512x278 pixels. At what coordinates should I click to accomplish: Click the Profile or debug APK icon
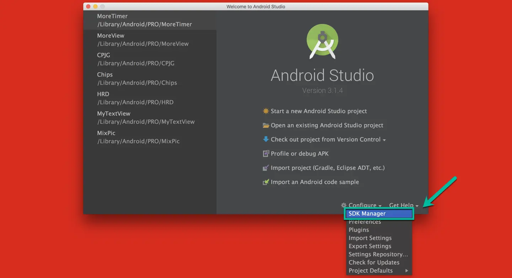point(266,154)
